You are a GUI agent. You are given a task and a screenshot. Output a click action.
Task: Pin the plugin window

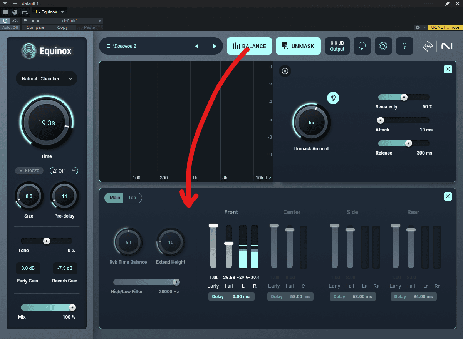tap(447, 3)
